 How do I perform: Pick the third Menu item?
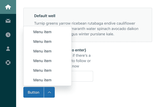[42, 51]
